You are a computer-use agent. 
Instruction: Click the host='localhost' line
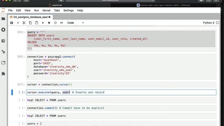[x=47, y=60]
